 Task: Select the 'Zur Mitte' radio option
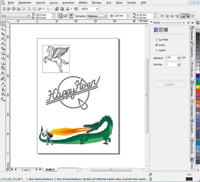tap(157, 40)
